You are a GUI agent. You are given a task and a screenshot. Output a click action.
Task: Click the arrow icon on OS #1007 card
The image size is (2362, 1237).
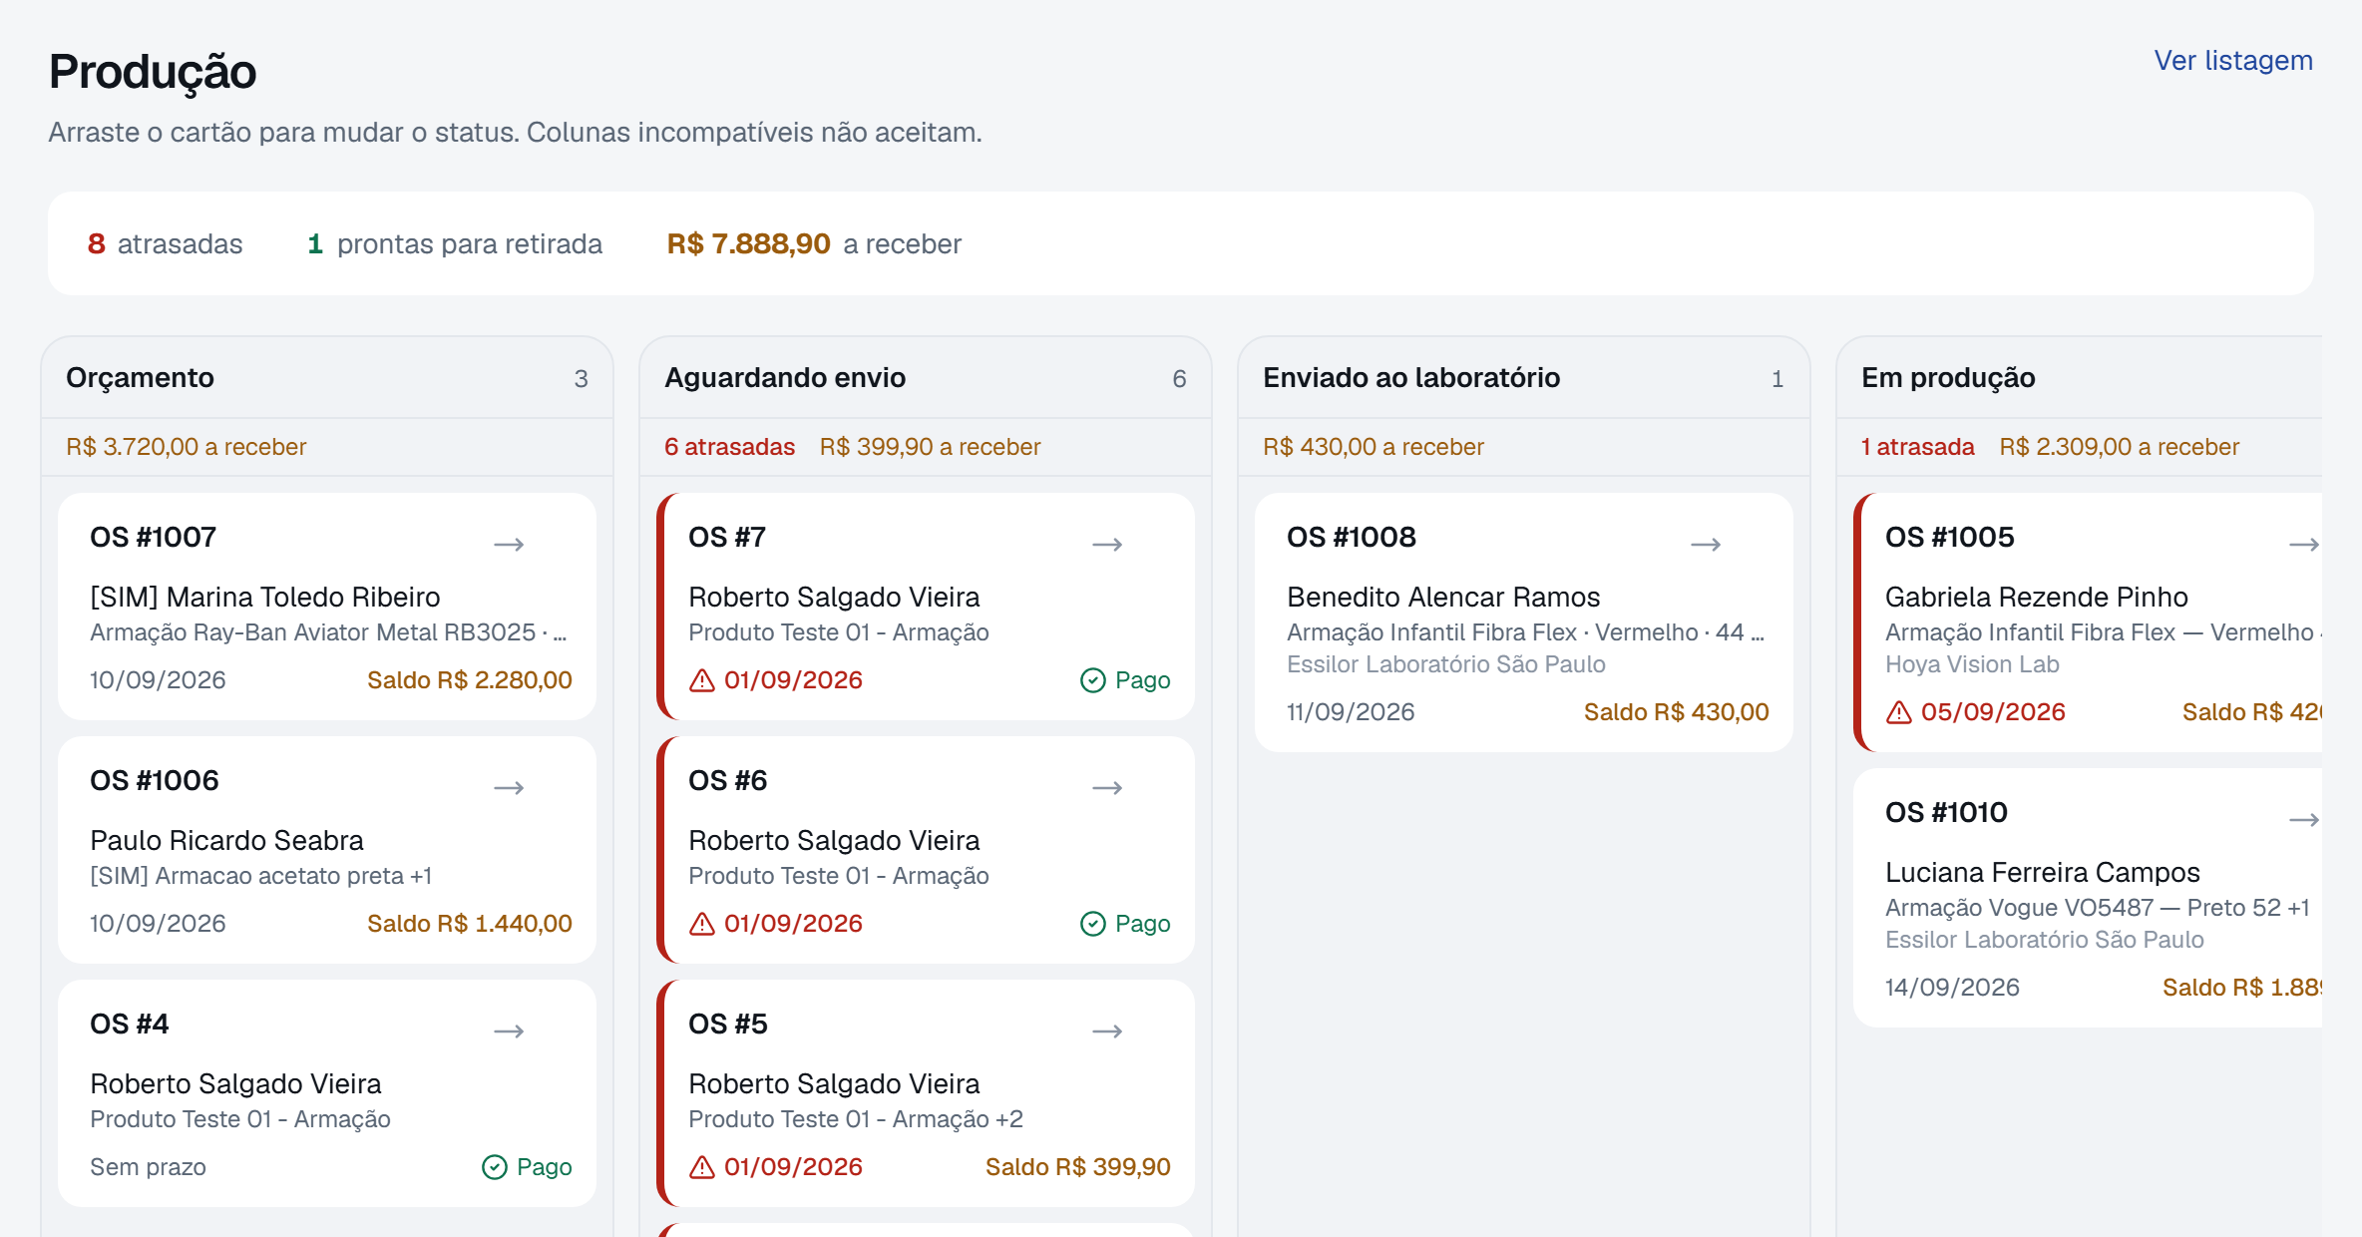pos(509,544)
